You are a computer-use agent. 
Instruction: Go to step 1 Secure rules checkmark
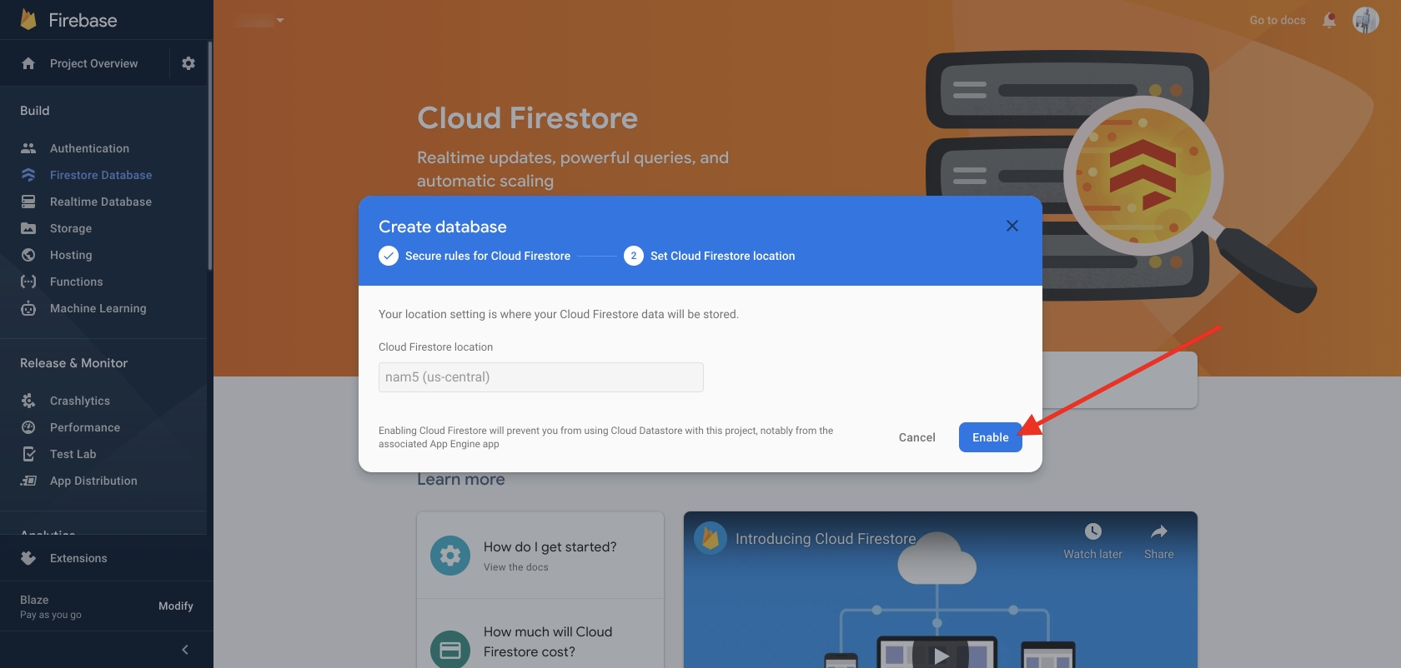click(389, 256)
